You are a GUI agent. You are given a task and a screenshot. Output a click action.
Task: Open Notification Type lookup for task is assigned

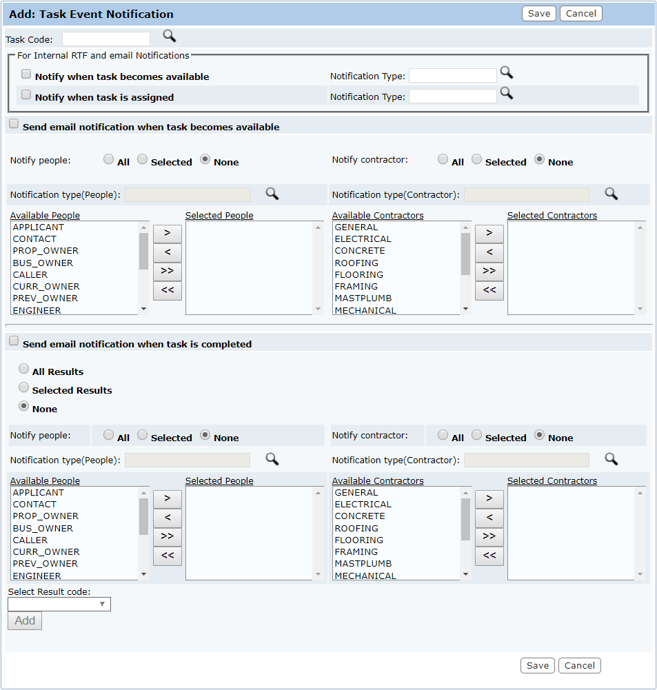(507, 93)
